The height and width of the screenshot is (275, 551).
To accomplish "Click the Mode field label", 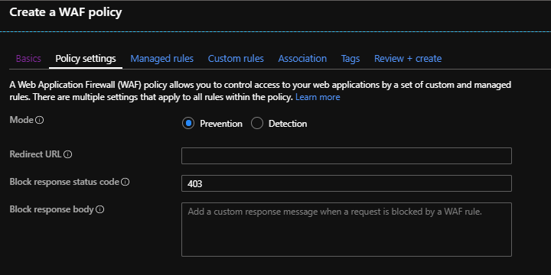I will click(21, 120).
